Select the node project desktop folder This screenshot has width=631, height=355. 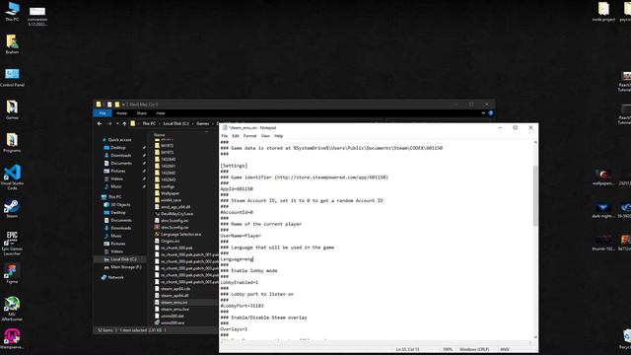pos(603,12)
